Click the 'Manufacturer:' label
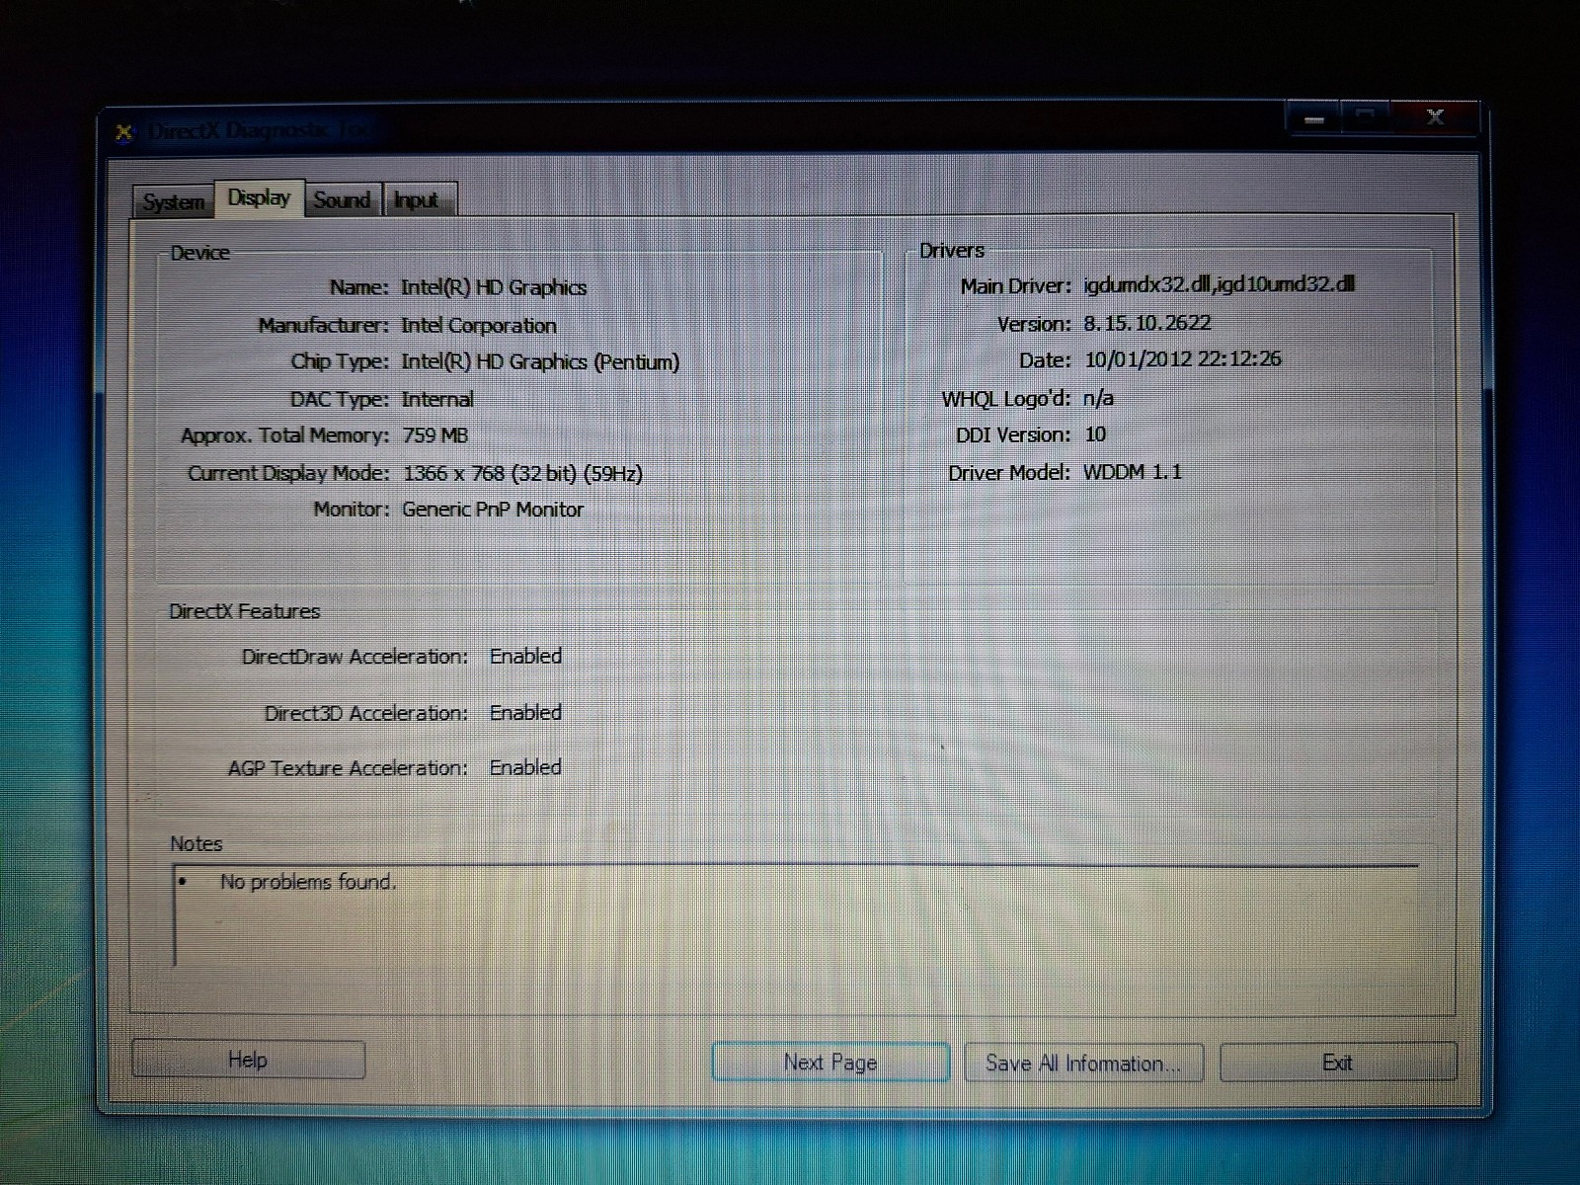 pyautogui.click(x=324, y=325)
